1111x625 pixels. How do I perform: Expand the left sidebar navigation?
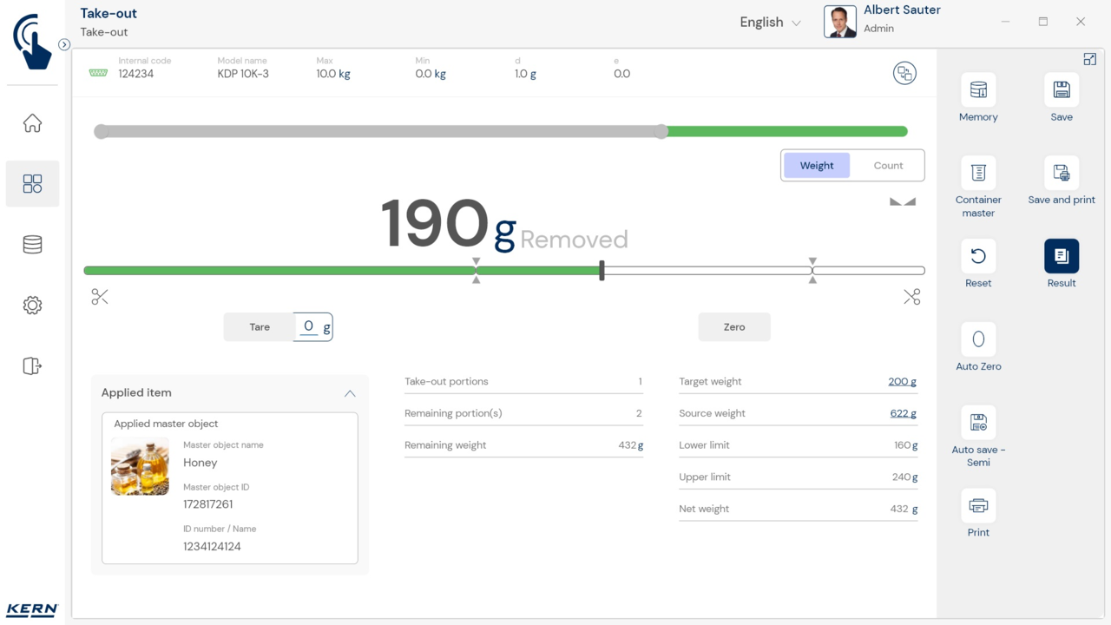click(x=64, y=44)
